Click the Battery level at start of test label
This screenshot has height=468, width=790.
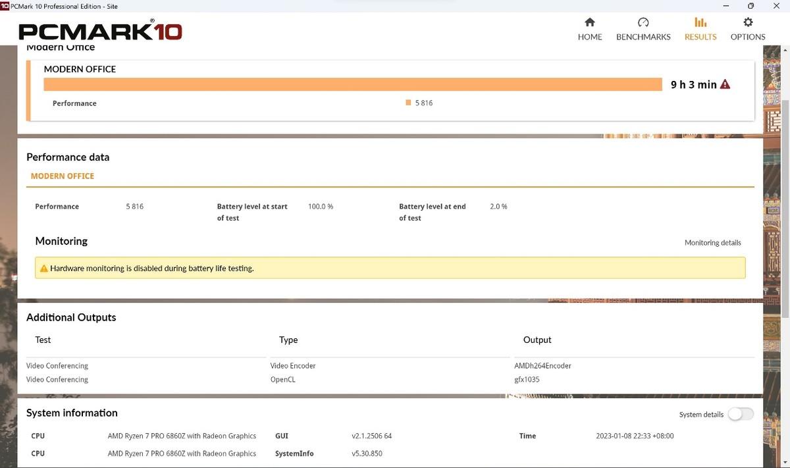point(252,212)
